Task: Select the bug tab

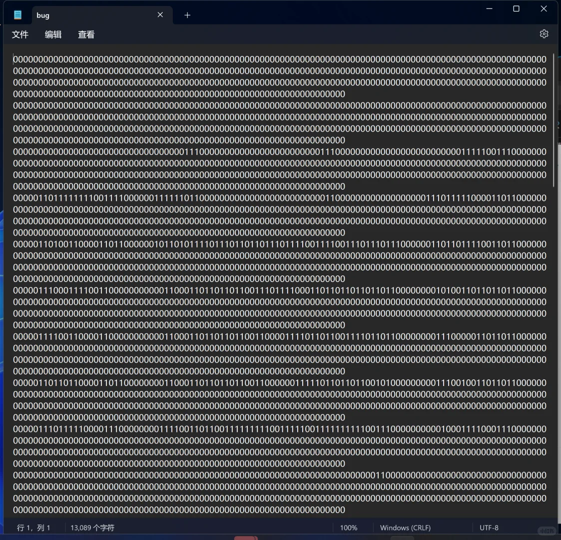Action: tap(102, 15)
